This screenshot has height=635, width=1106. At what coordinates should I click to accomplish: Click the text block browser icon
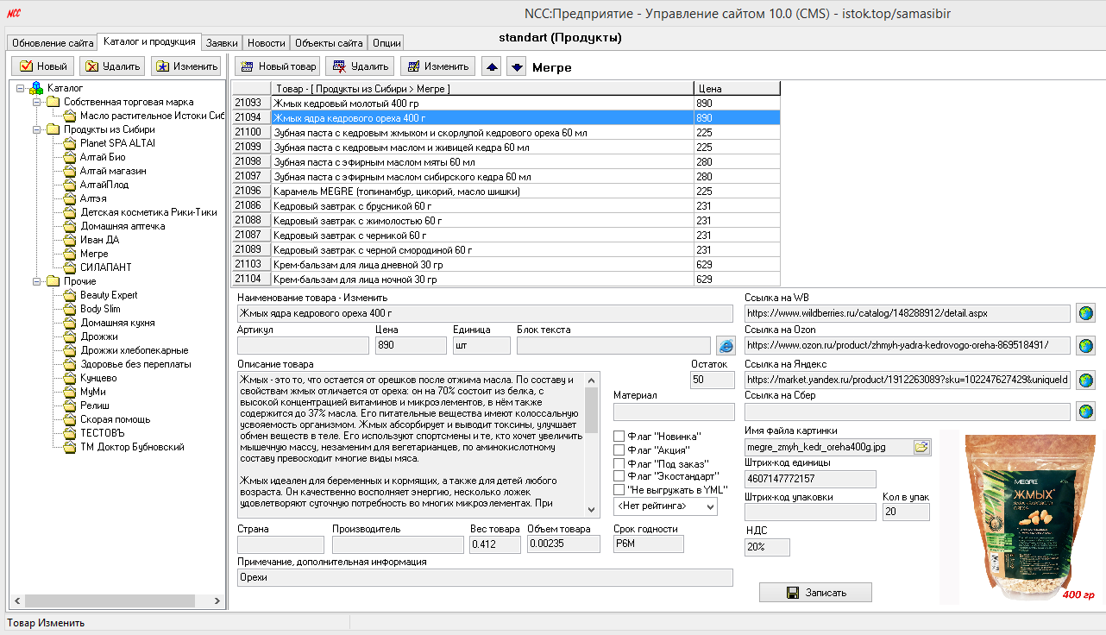click(x=726, y=346)
